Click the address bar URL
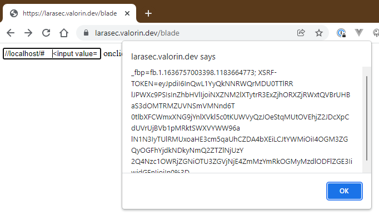 [x=137, y=33]
